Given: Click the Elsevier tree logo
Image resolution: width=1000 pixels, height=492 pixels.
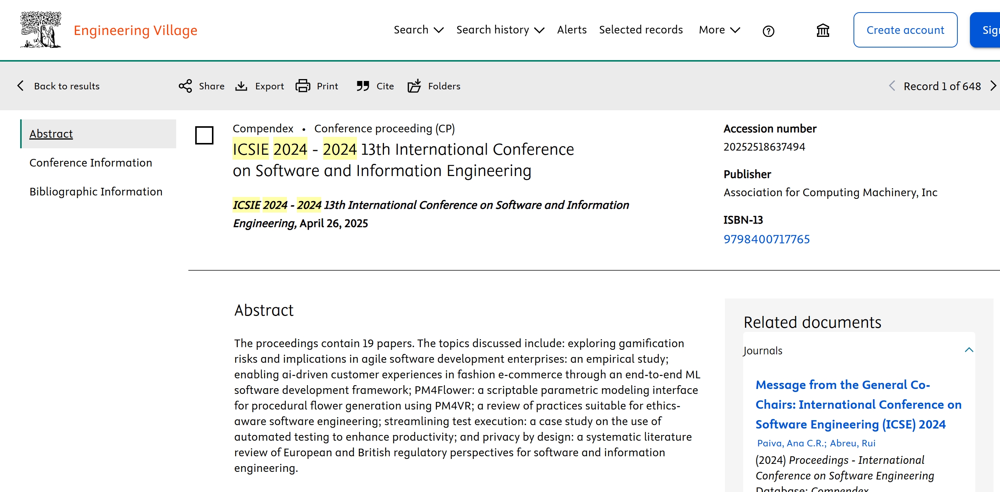Looking at the screenshot, I should 40,30.
